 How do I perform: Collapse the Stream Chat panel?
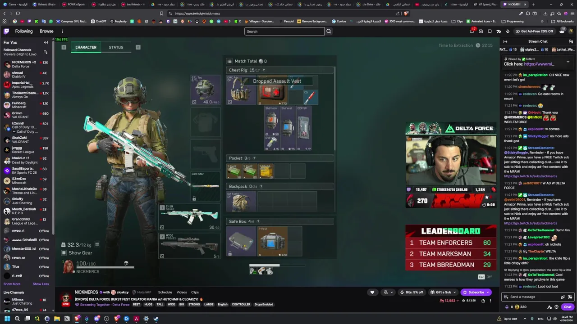pos(505,41)
